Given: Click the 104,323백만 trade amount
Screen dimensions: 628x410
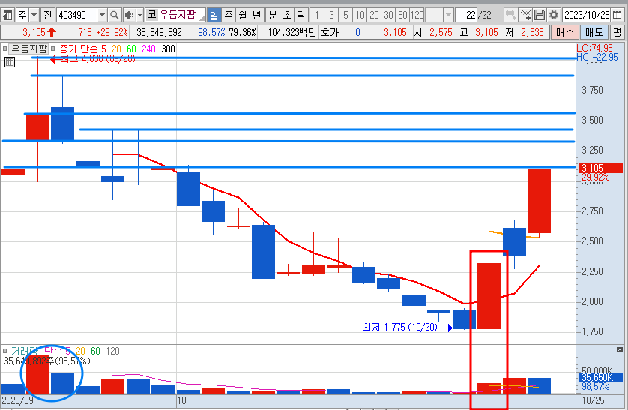Looking at the screenshot, I should (x=292, y=32).
